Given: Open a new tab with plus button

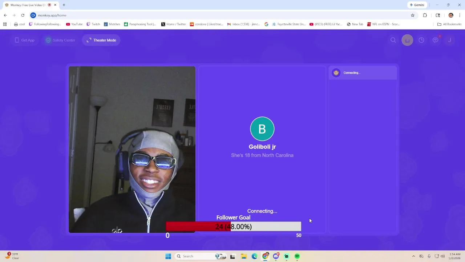Looking at the screenshot, I should point(64,5).
